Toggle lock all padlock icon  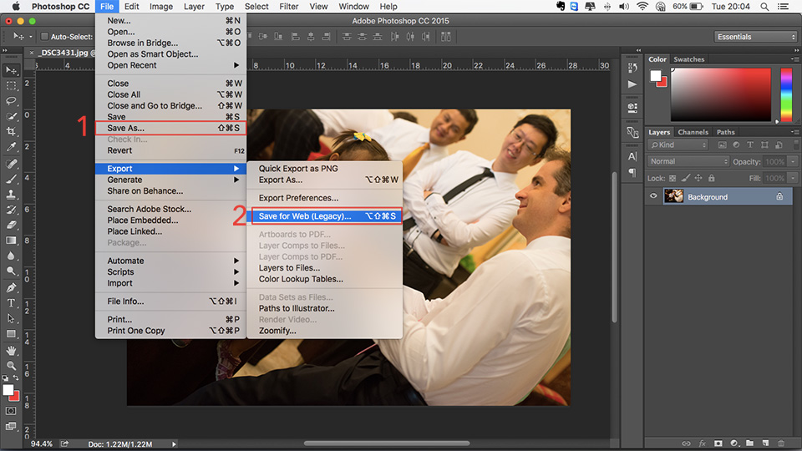pos(712,178)
